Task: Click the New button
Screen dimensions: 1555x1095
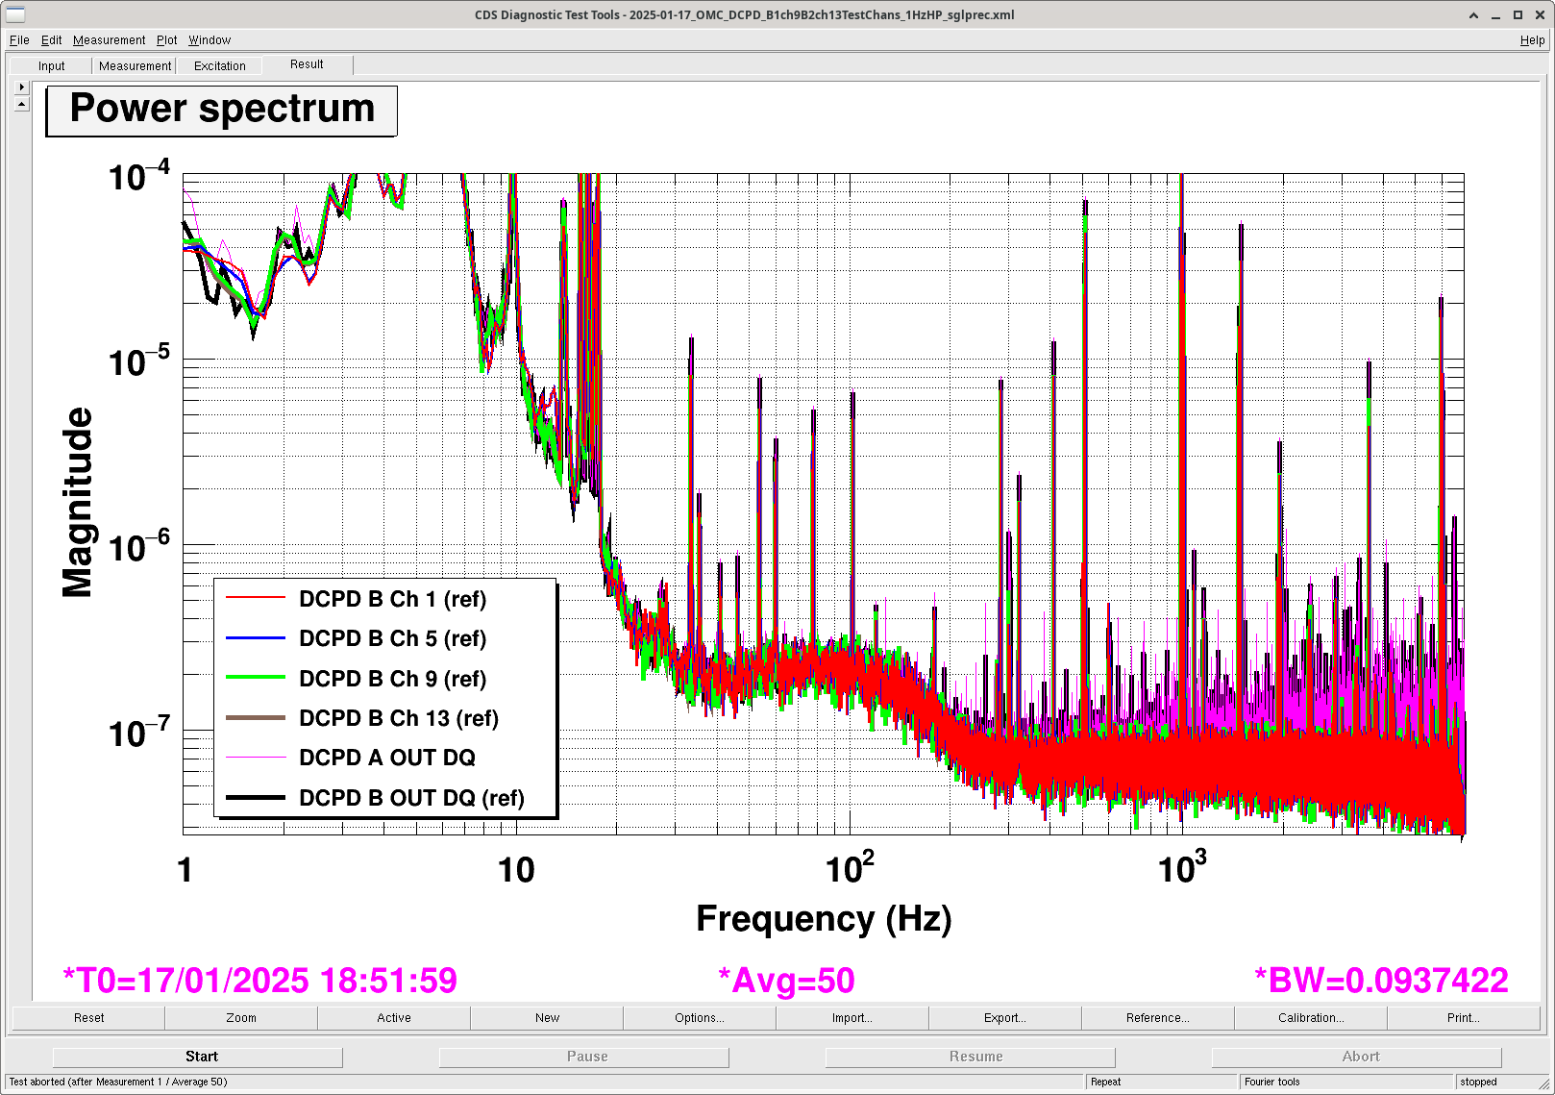Action: 547,1018
